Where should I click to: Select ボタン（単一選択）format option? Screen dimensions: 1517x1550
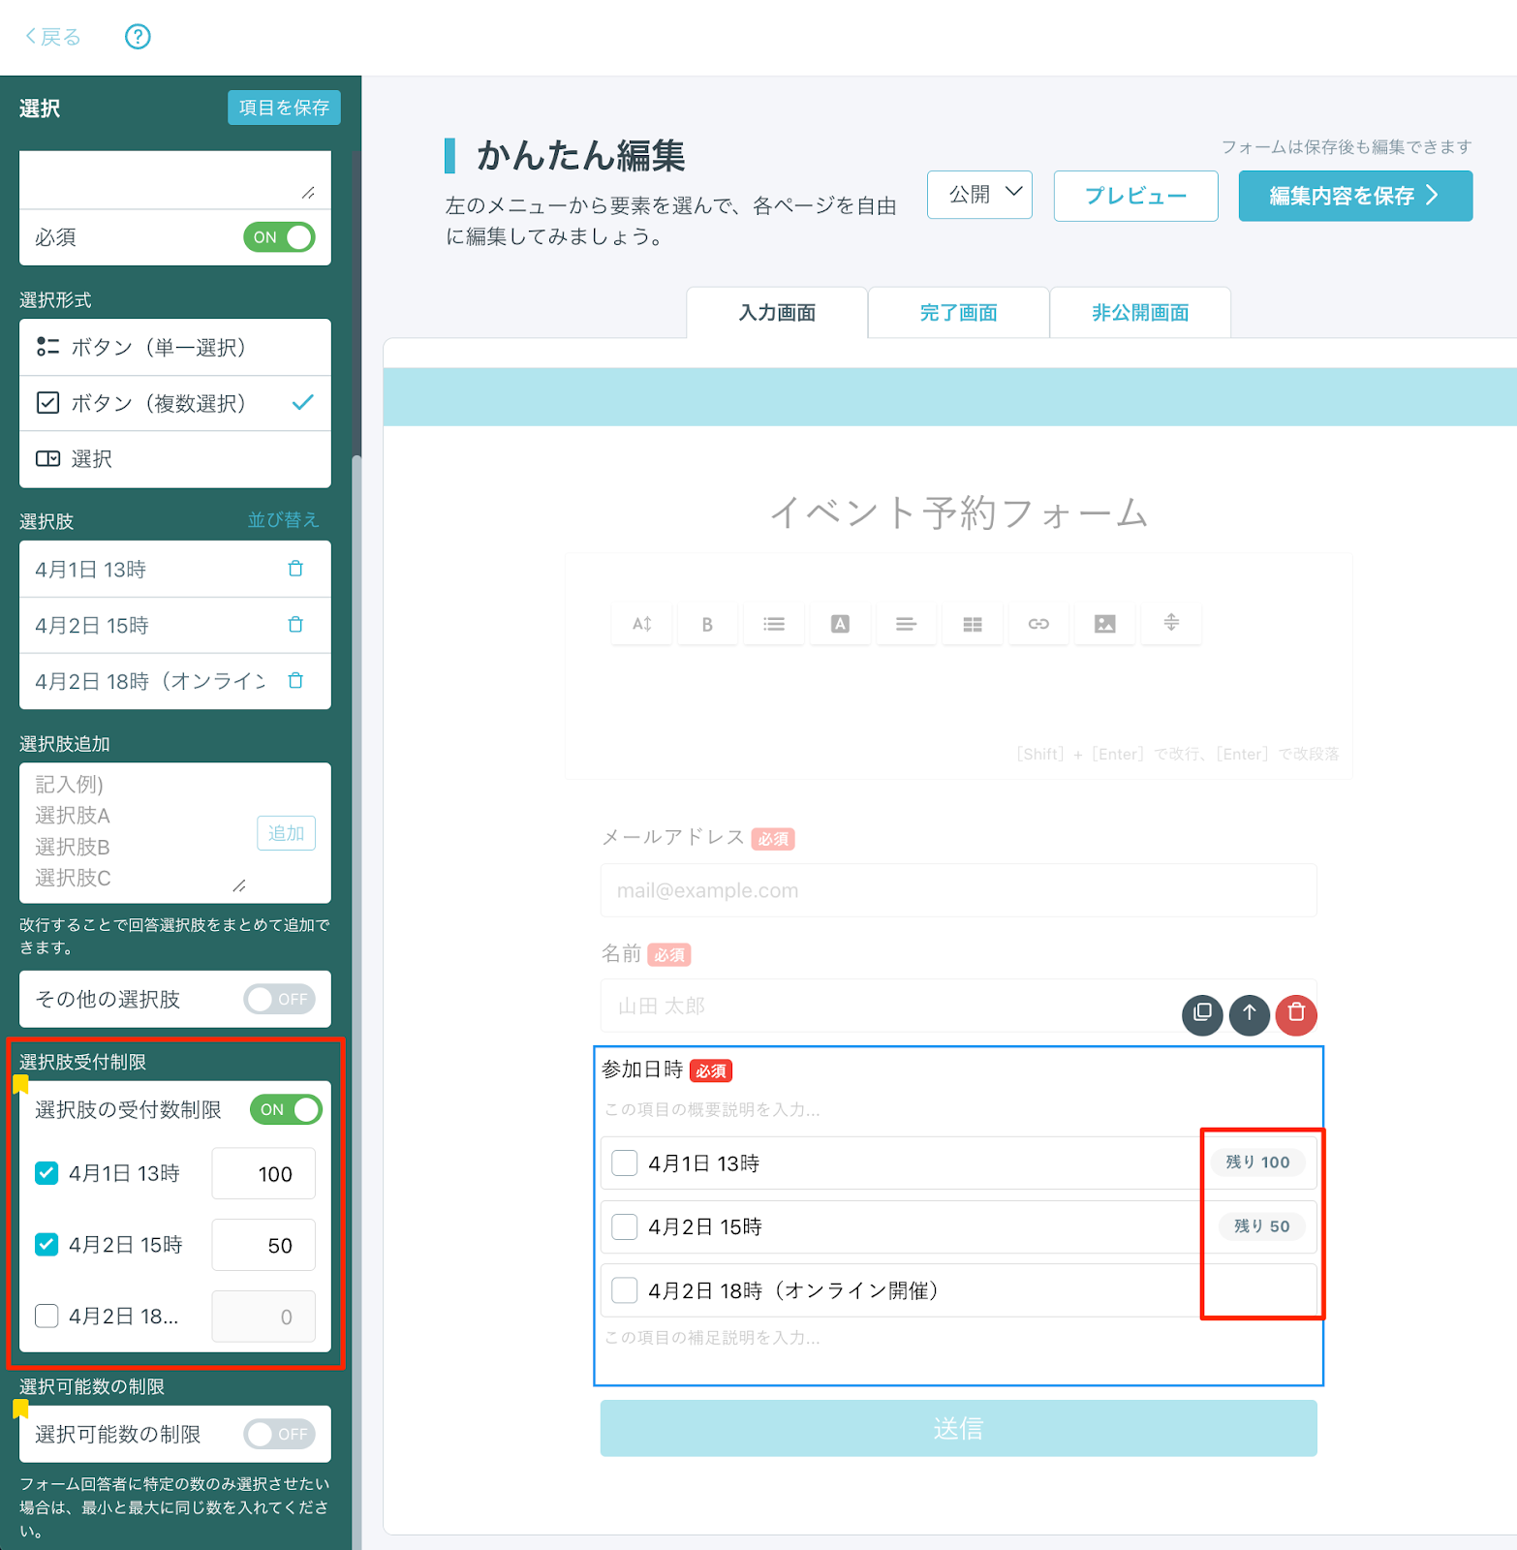[x=175, y=347]
